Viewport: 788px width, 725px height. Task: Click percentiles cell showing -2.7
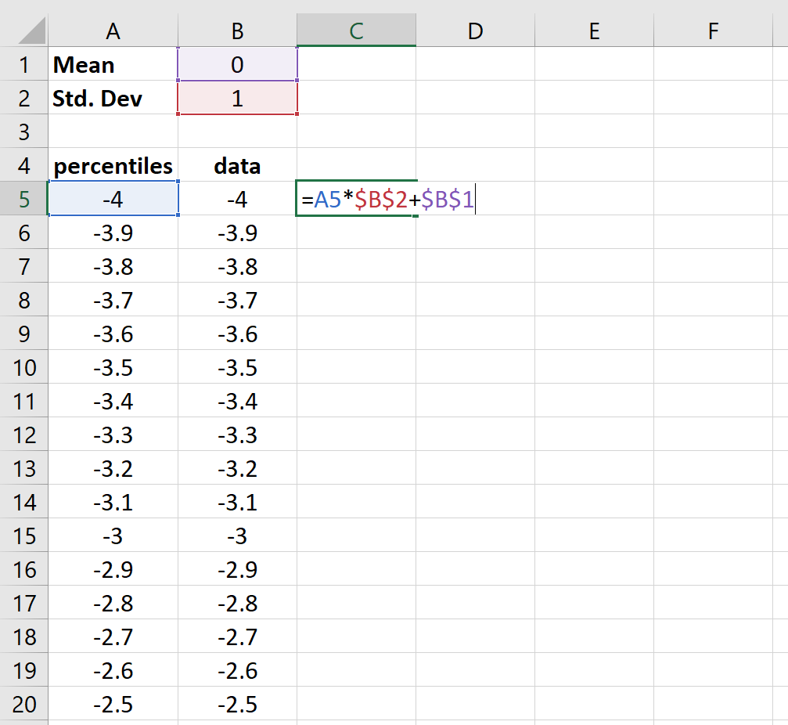[113, 637]
